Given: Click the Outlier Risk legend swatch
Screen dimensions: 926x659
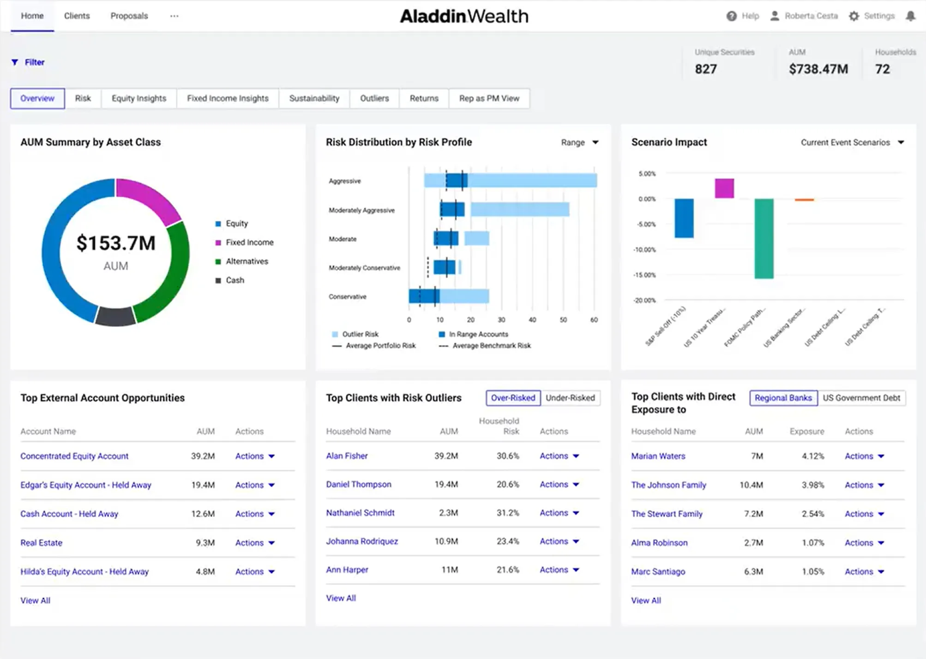Looking at the screenshot, I should (335, 334).
